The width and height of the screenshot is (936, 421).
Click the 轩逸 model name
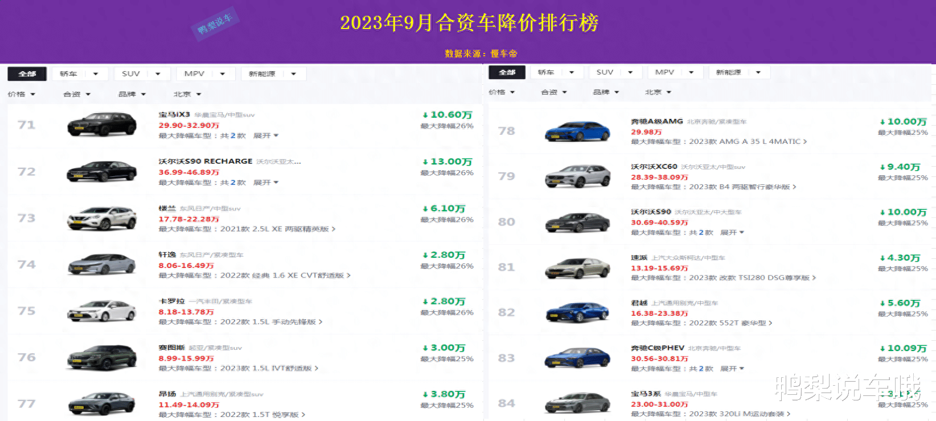click(x=167, y=255)
